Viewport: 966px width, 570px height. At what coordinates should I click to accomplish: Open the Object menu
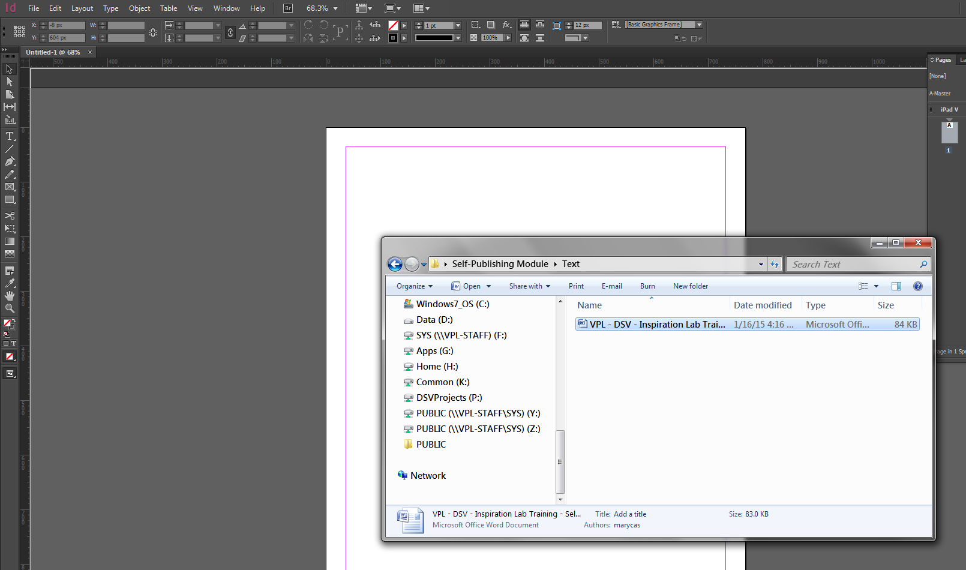pyautogui.click(x=139, y=8)
